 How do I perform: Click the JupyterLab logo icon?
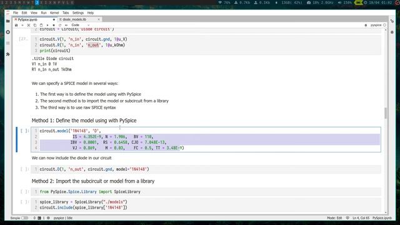tap(8, 12)
